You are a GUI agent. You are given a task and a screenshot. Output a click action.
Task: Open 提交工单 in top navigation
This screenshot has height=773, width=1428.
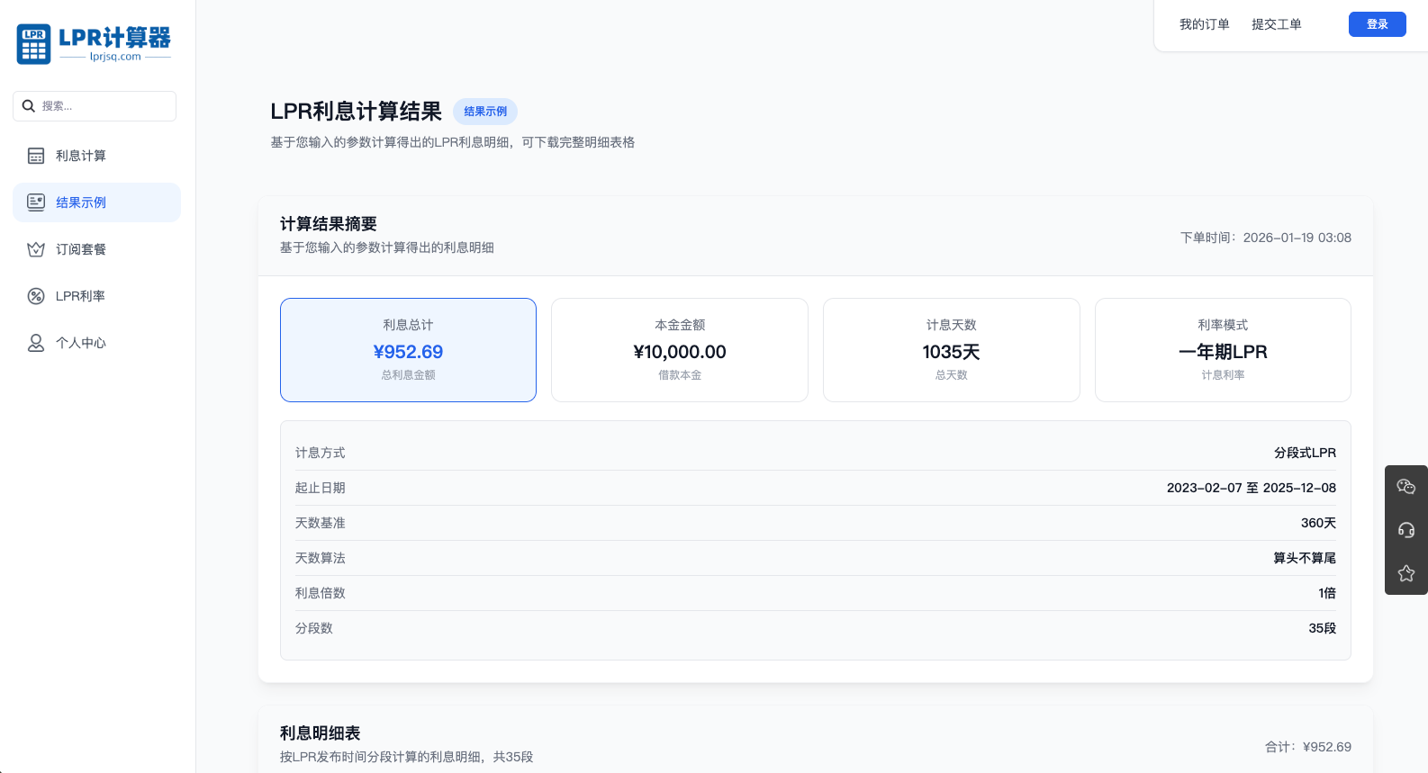[1276, 24]
